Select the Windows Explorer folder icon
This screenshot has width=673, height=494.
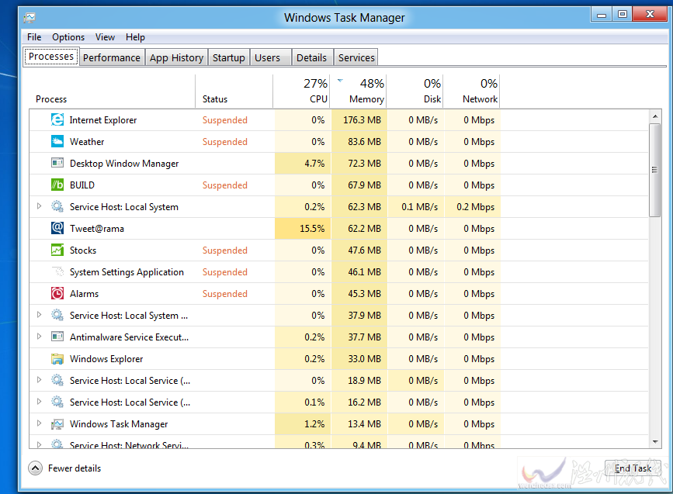coord(57,358)
